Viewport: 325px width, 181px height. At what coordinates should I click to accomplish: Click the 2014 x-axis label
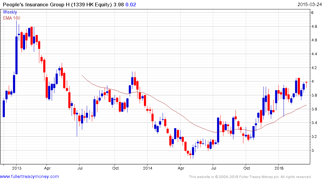pyautogui.click(x=148, y=168)
